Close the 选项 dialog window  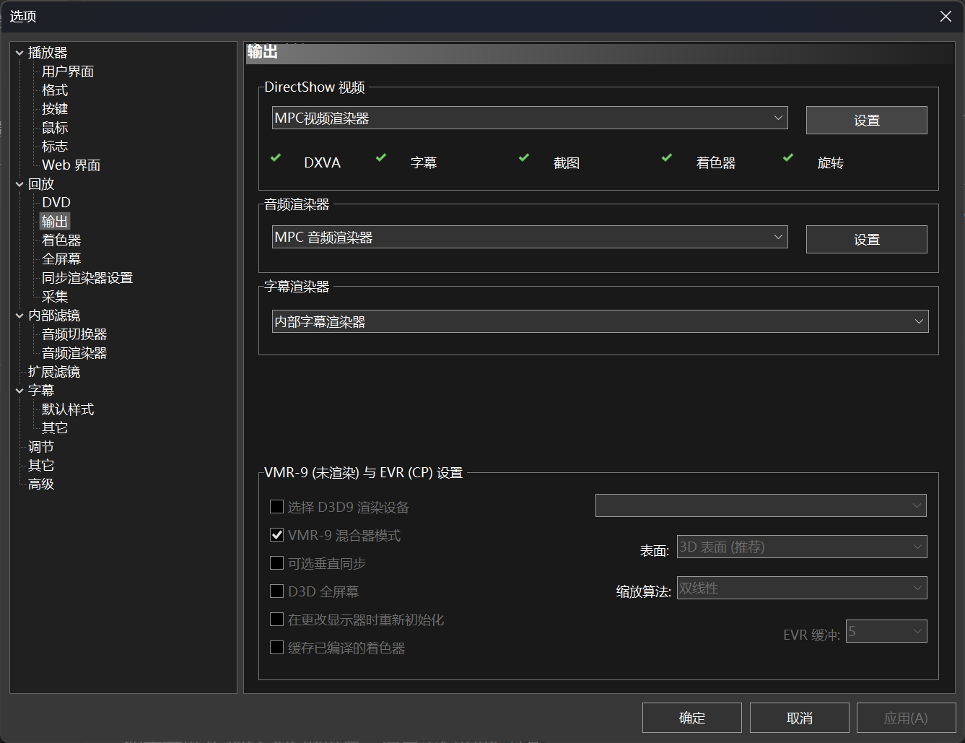pyautogui.click(x=946, y=17)
